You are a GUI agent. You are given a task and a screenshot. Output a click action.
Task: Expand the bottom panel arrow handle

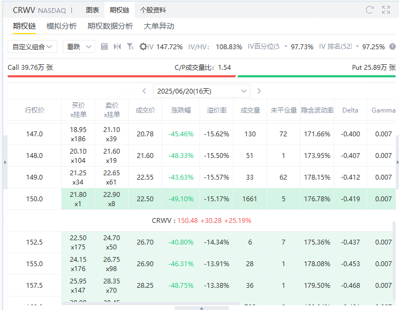pyautogui.click(x=202, y=308)
